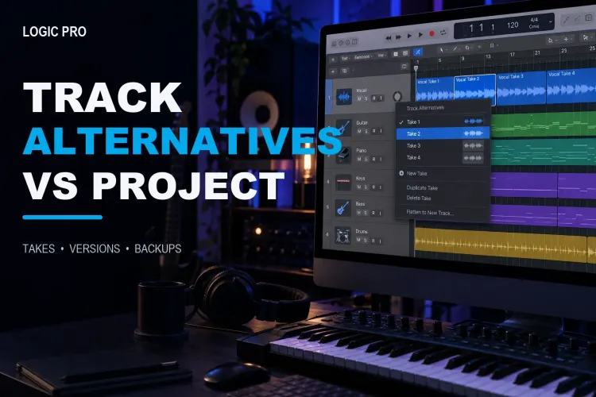Image resolution: width=596 pixels, height=397 pixels.
Task: Click the Guitar track instrument icon
Action: (343, 127)
